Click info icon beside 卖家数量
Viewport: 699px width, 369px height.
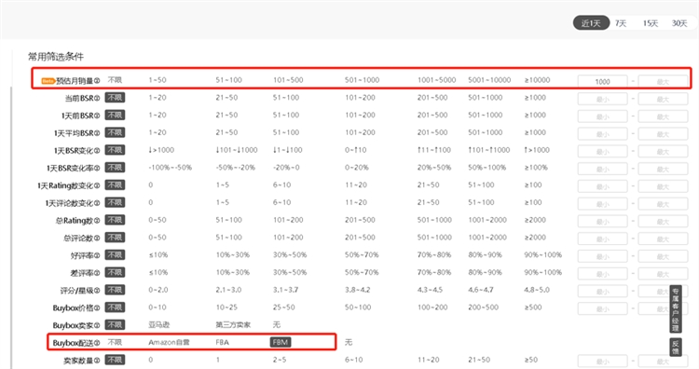97,361
